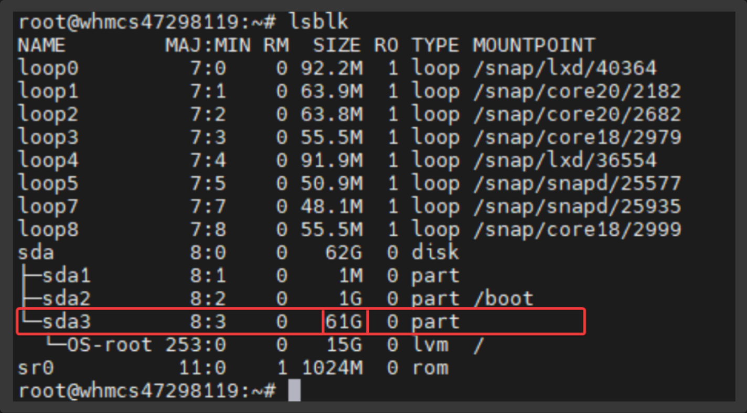
Task: Select the /snap/core18/2979 mount path
Action: pos(577,138)
